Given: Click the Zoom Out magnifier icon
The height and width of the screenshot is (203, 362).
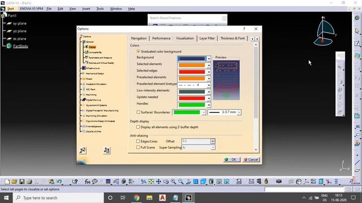Looking at the screenshot, I should point(180,182).
